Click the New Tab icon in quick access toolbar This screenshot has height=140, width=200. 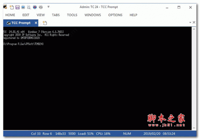(12, 7)
